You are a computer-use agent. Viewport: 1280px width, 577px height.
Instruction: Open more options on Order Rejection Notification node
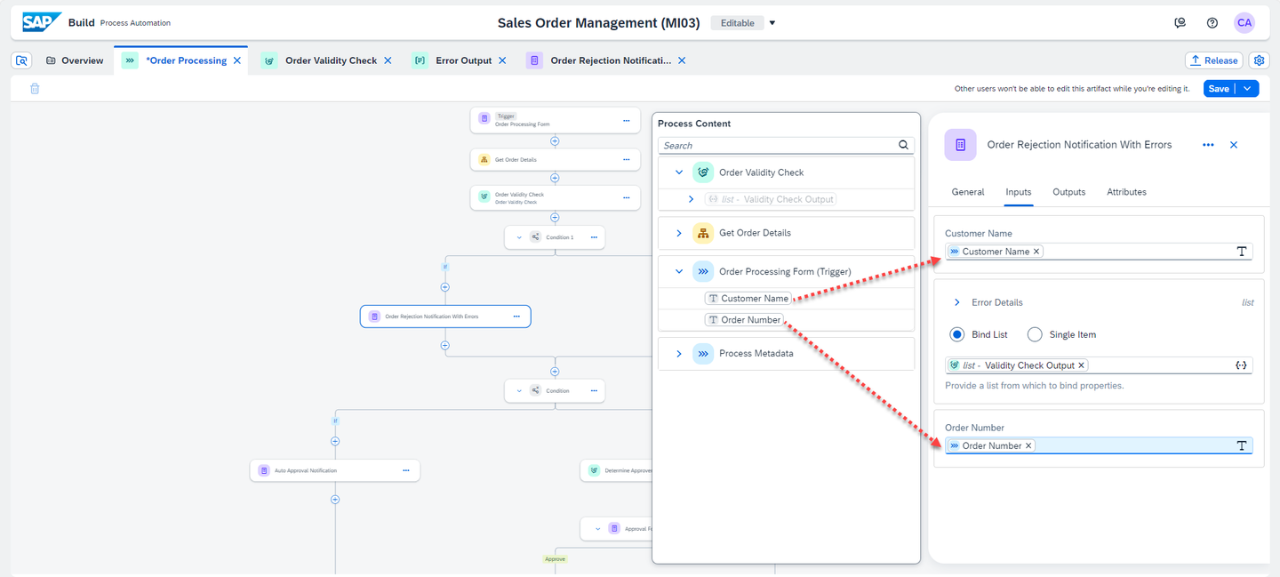pyautogui.click(x=516, y=317)
